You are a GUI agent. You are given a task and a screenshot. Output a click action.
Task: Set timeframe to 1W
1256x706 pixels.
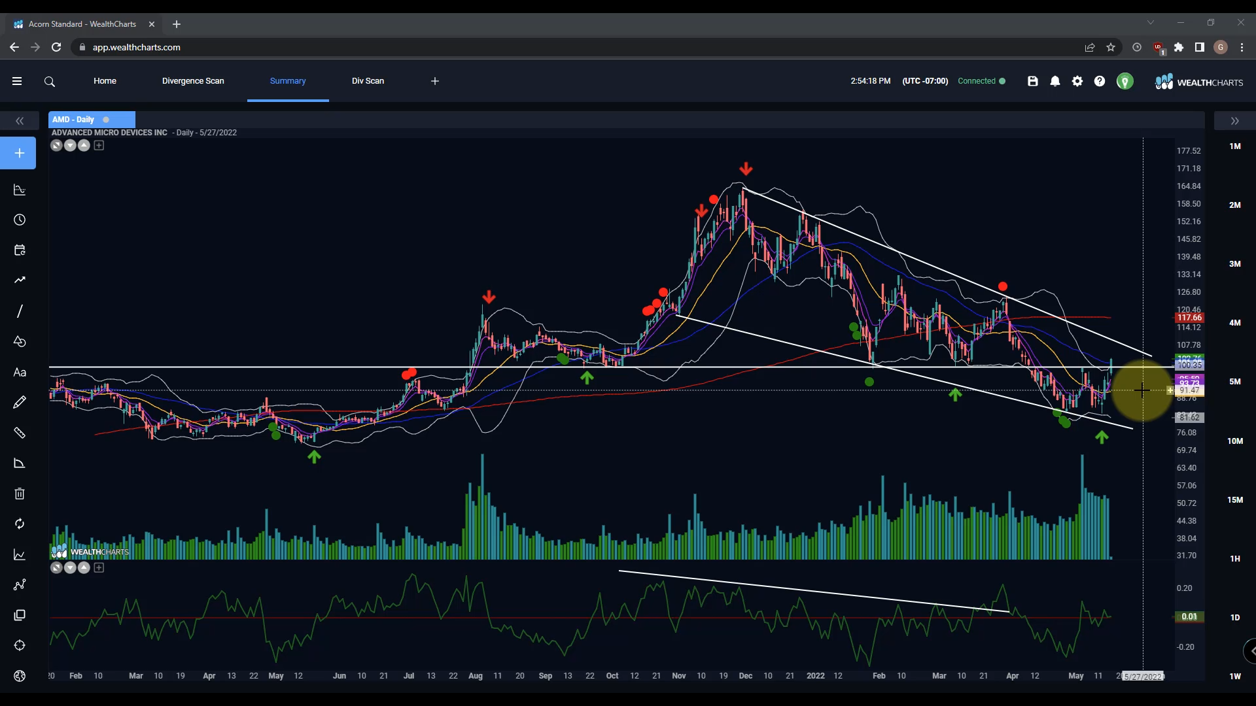1234,677
